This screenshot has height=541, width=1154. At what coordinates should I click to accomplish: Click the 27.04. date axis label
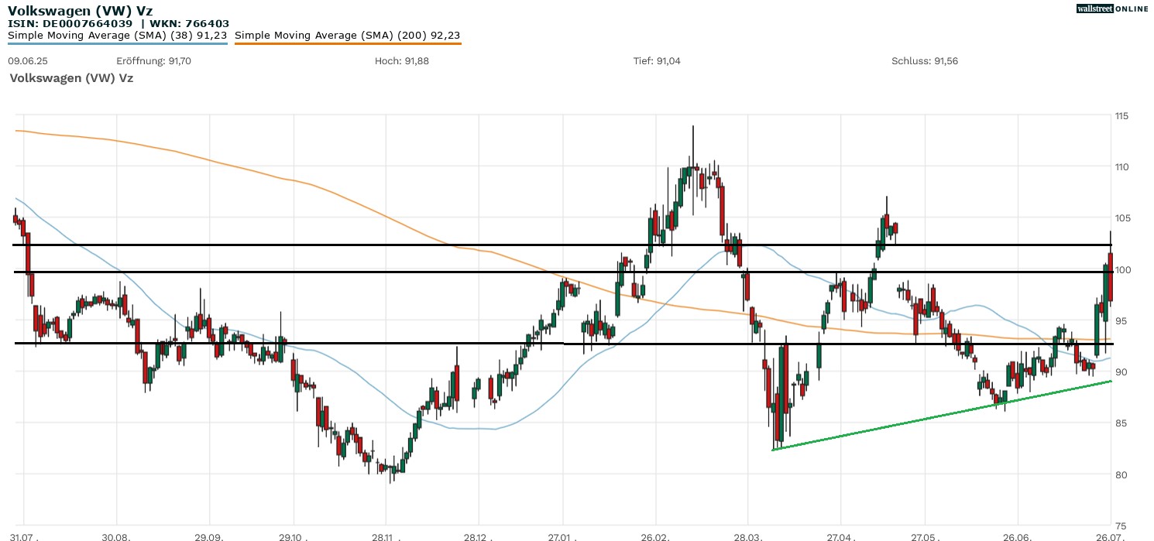[840, 536]
